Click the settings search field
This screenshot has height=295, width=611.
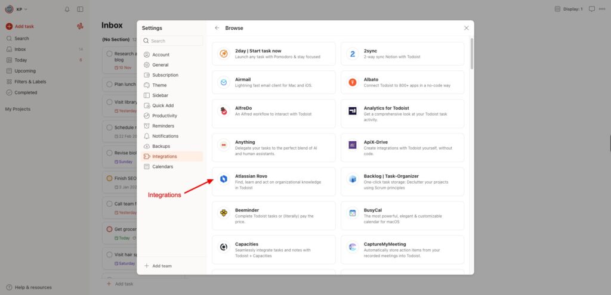tap(172, 41)
